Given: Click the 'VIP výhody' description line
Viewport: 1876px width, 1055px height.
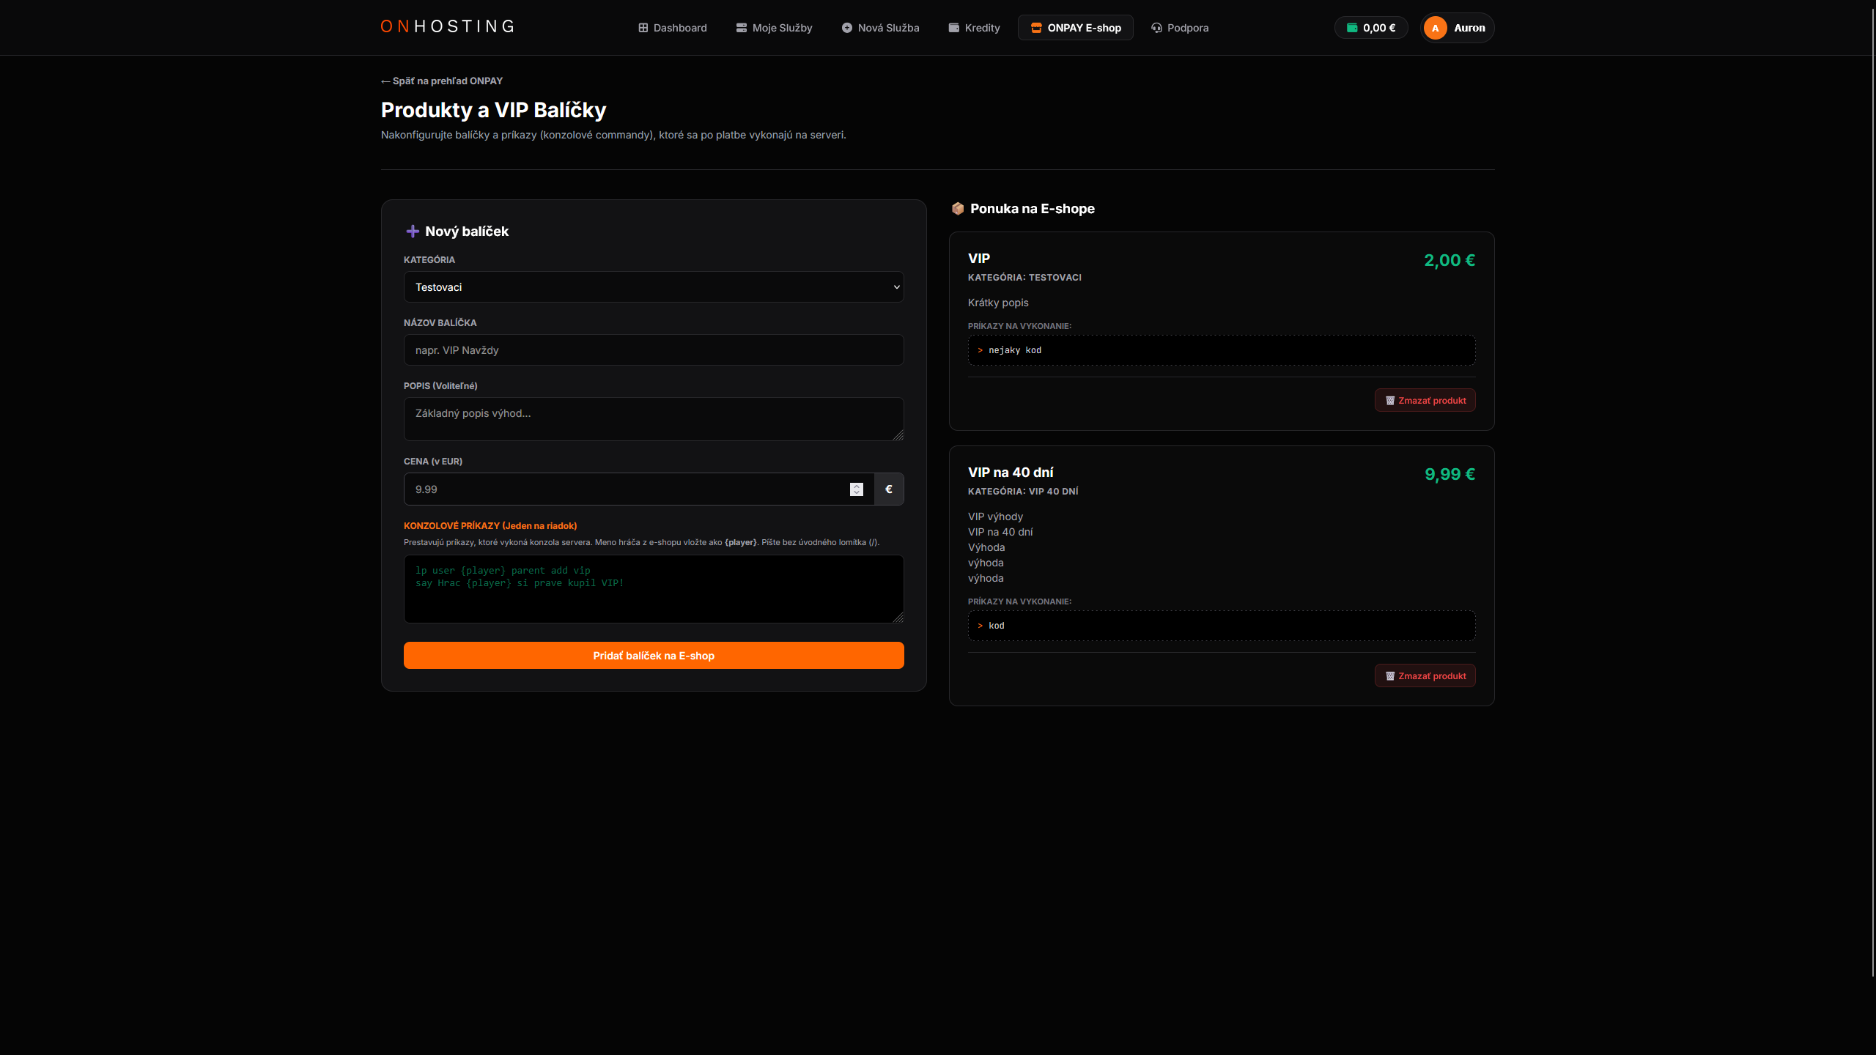Looking at the screenshot, I should (x=995, y=517).
